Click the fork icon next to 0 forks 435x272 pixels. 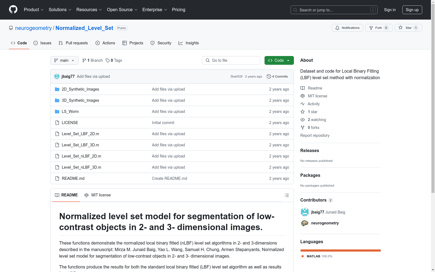click(303, 128)
